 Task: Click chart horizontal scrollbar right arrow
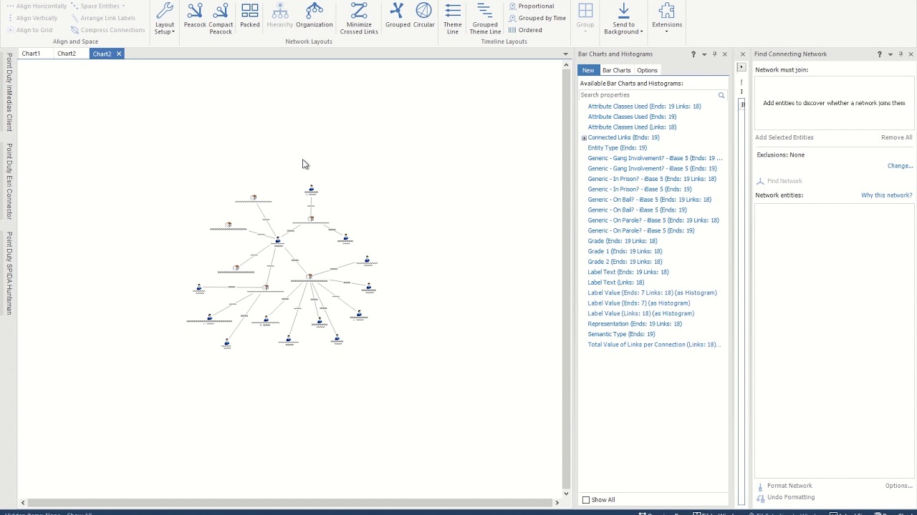point(557,503)
